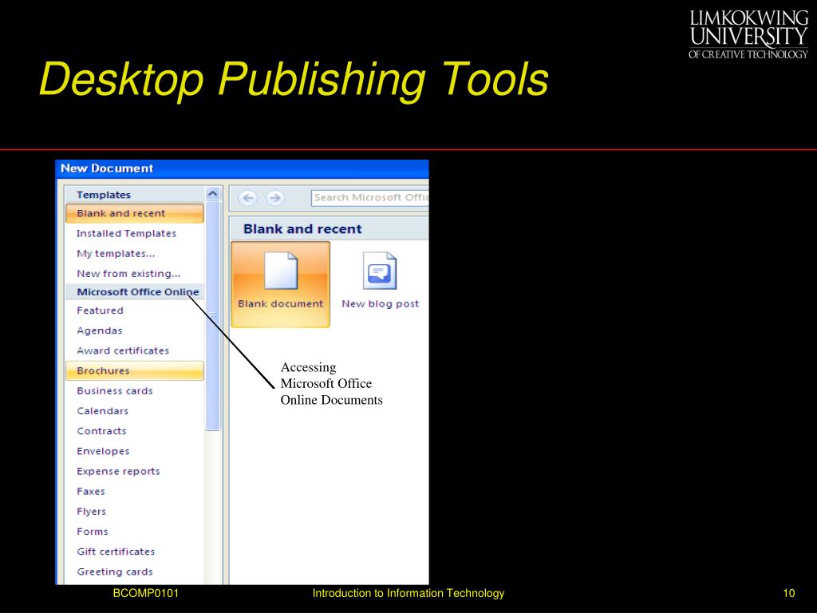The height and width of the screenshot is (613, 817).
Task: Open Greeting cards templates
Action: tap(115, 571)
